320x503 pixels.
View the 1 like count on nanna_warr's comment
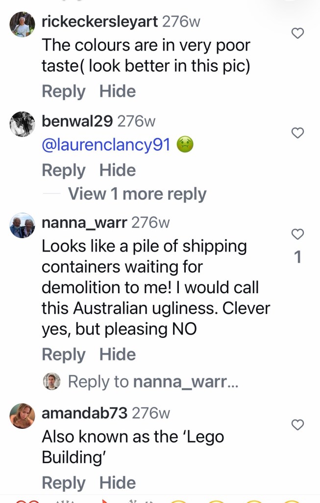click(x=297, y=257)
